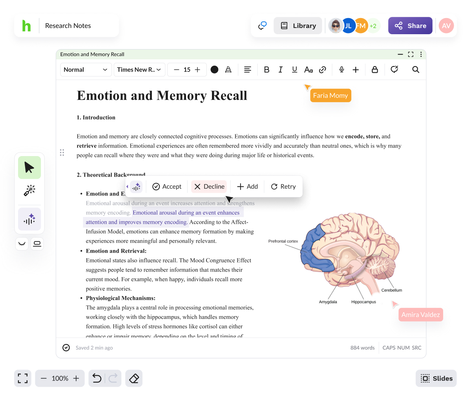Viewport: 471px width, 401px height.
Task: Click the highlighter text color icon
Action: (x=228, y=70)
